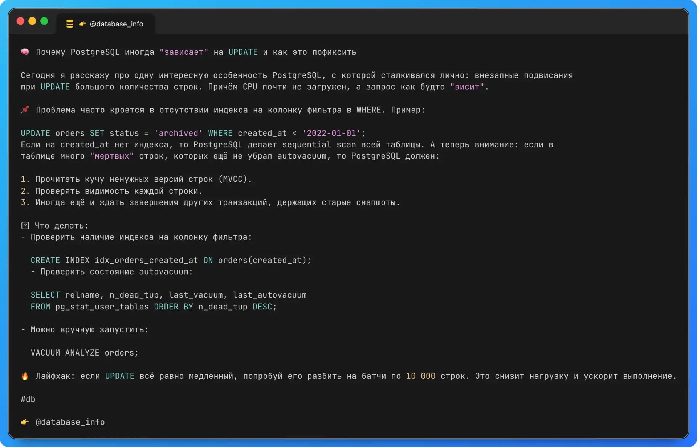This screenshot has height=447, width=697.
Task: Click list item '2. Проверять видимость каждой строки'
Action: click(x=111, y=191)
